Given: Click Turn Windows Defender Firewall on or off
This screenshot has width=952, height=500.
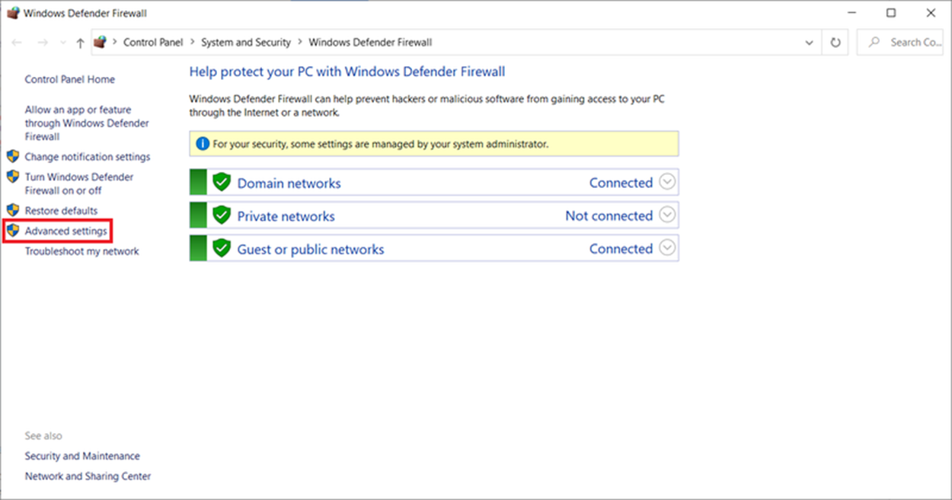Looking at the screenshot, I should (78, 183).
